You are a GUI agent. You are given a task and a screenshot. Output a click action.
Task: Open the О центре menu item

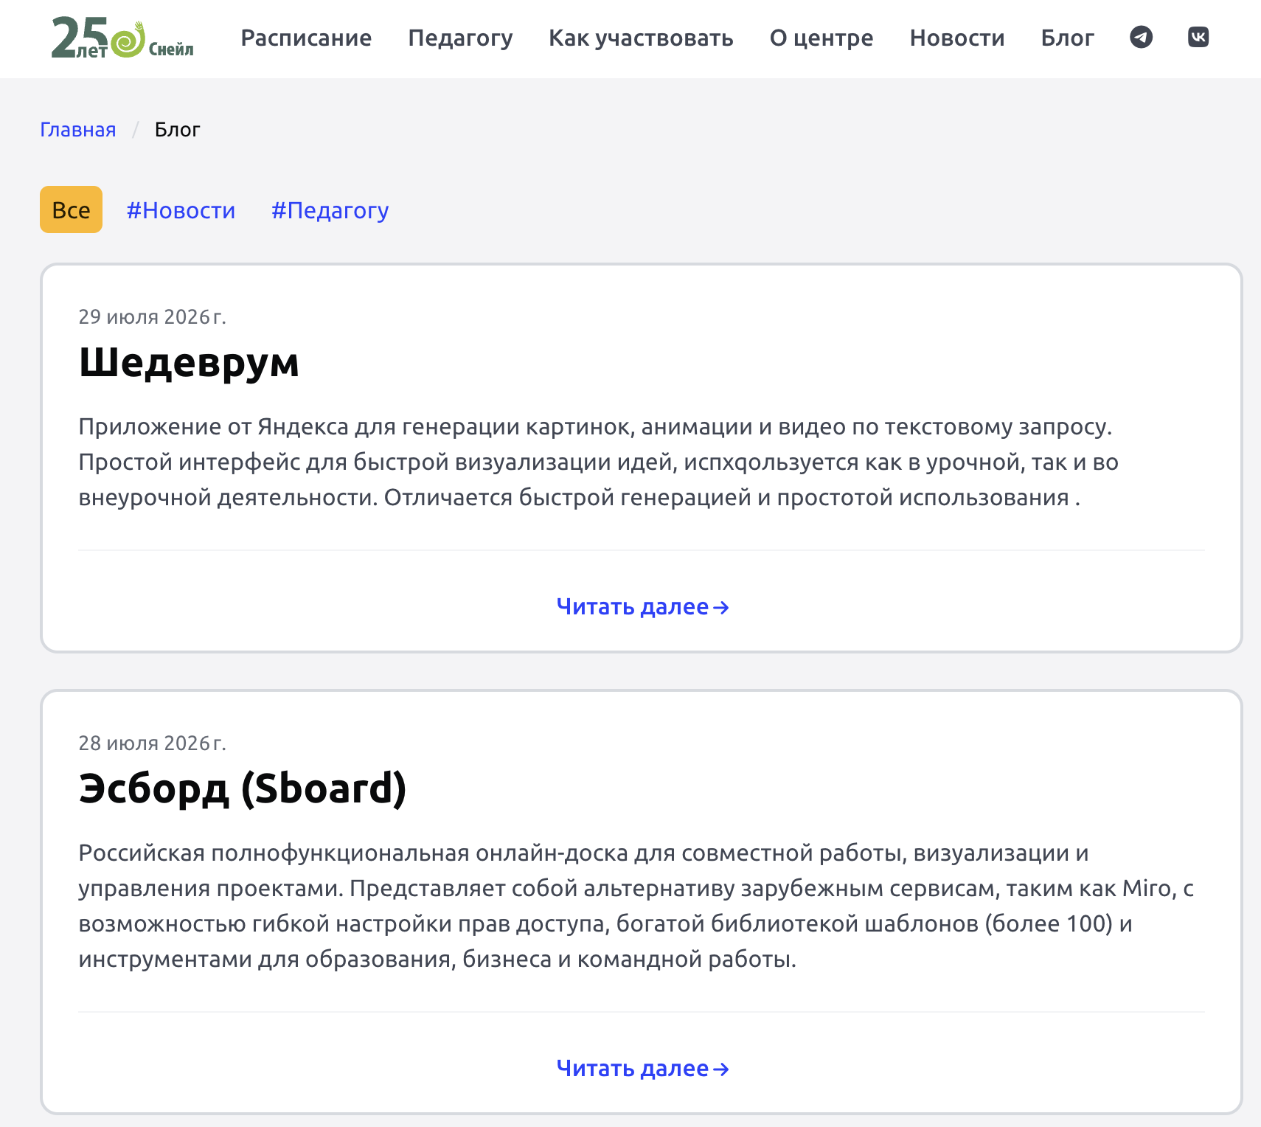coord(821,38)
